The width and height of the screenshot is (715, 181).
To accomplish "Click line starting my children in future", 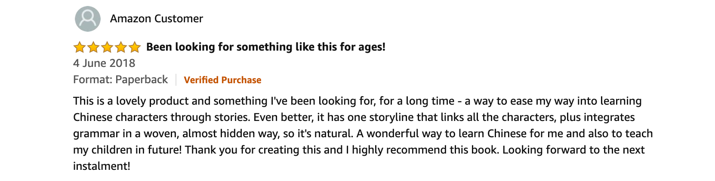I will pyautogui.click(x=359, y=150).
